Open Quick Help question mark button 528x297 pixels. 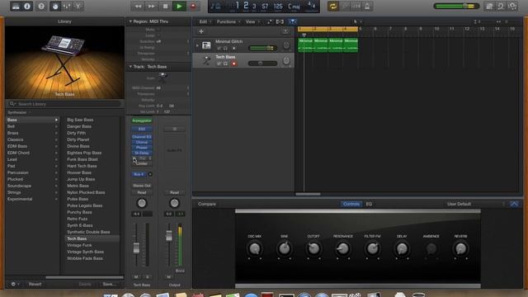click(x=41, y=6)
